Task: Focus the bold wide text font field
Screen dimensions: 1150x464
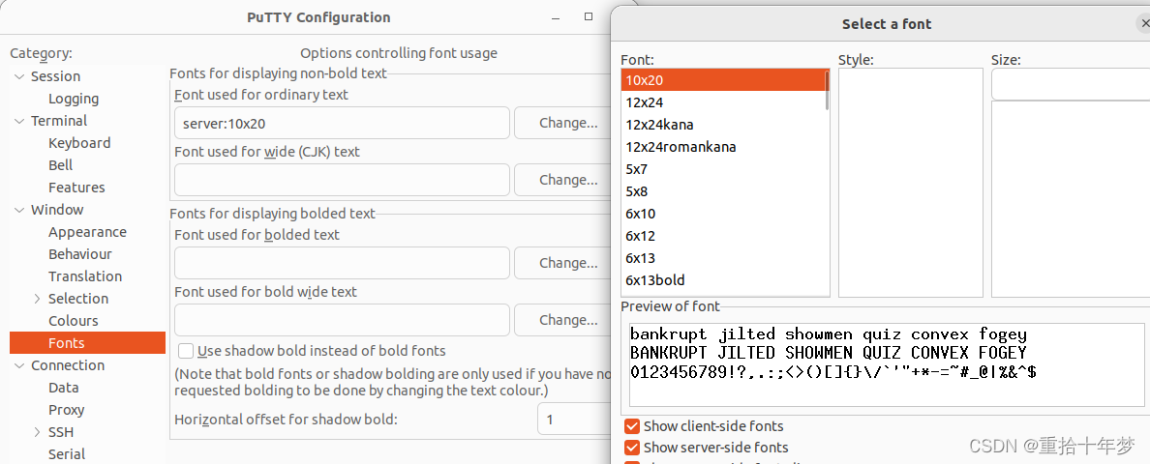Action: click(x=342, y=320)
